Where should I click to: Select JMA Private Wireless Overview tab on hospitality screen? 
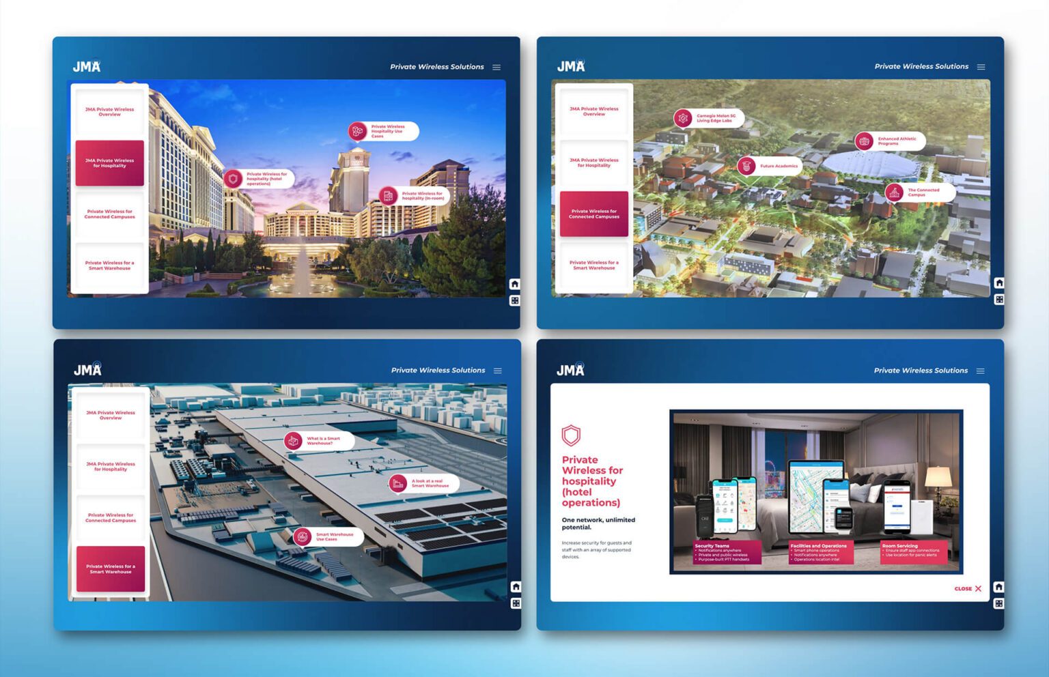coord(109,112)
